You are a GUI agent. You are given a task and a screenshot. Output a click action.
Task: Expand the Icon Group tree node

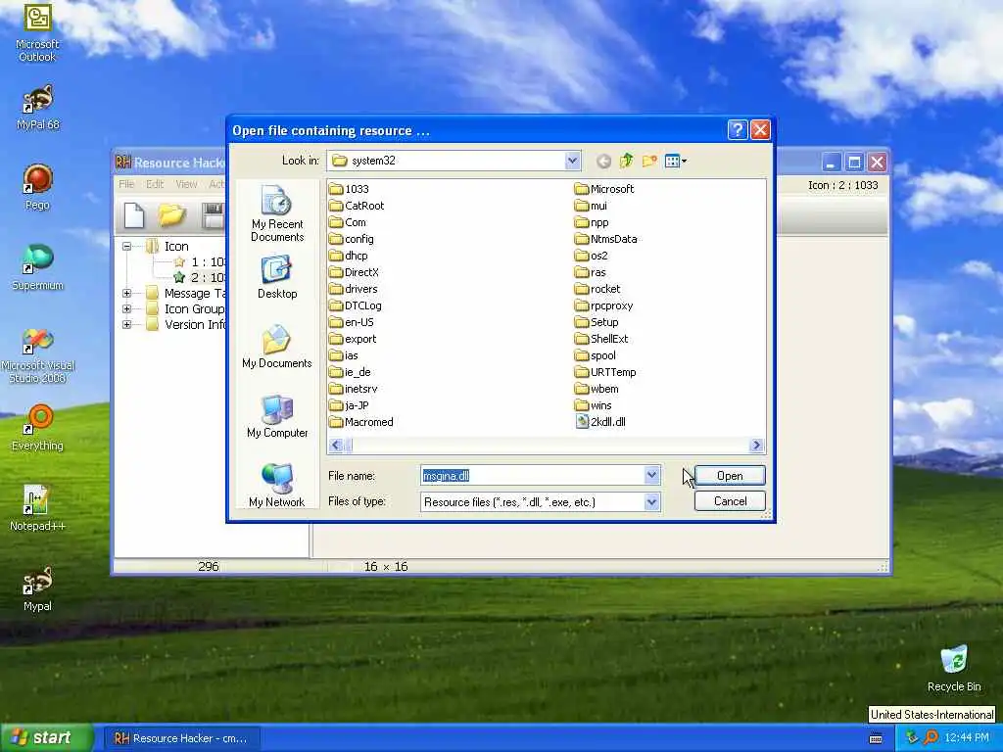pos(126,308)
